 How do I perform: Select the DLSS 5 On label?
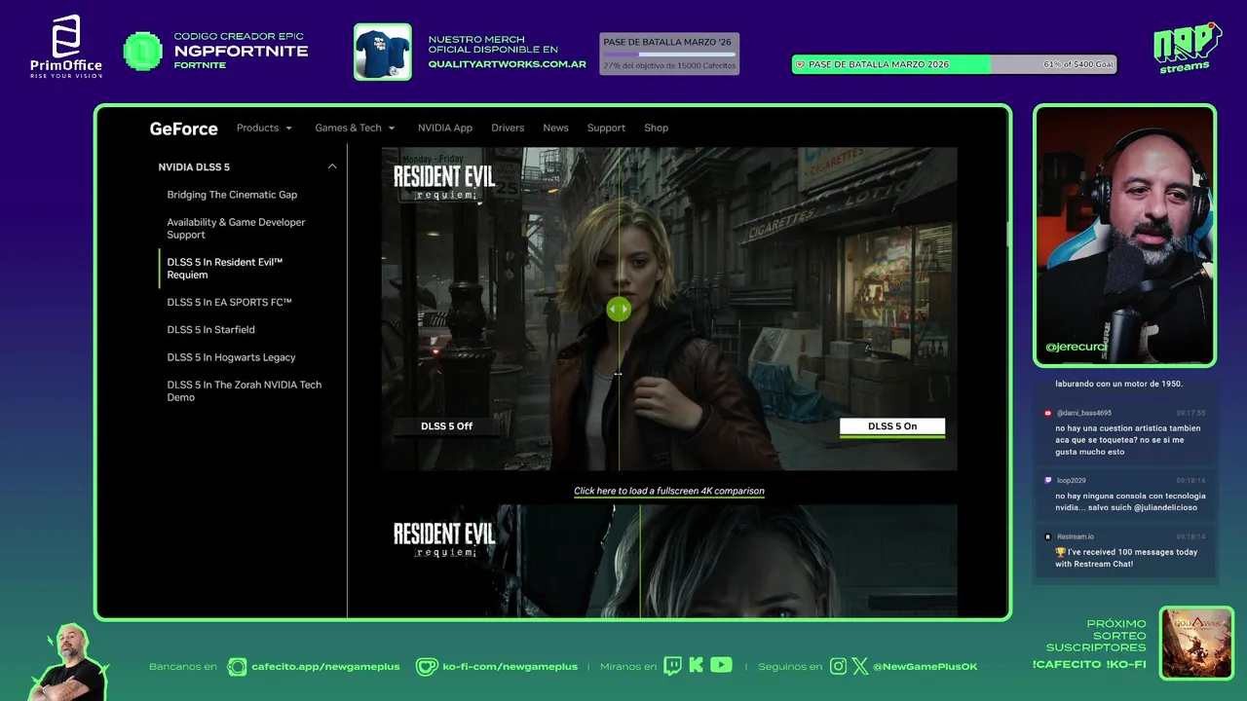coord(892,426)
